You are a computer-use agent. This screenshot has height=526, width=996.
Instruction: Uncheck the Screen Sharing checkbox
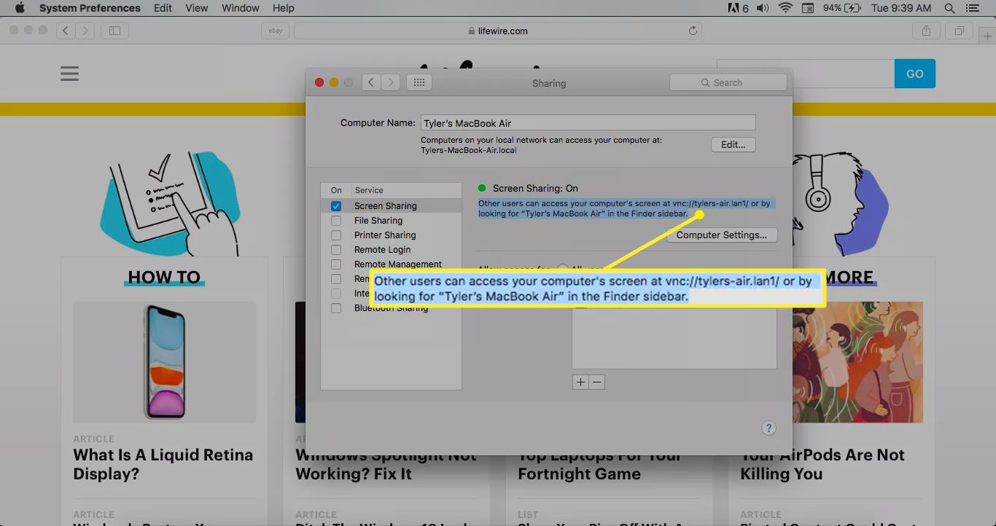tap(336, 206)
